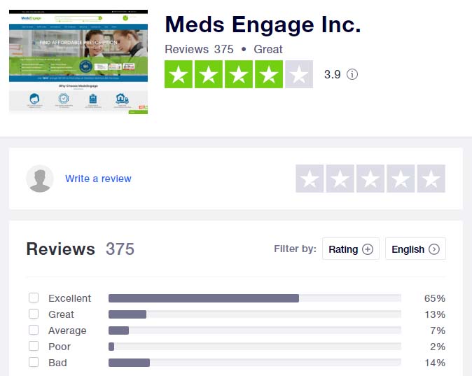Tick the Bad reviews checkbox
This screenshot has height=376, width=472.
click(34, 362)
